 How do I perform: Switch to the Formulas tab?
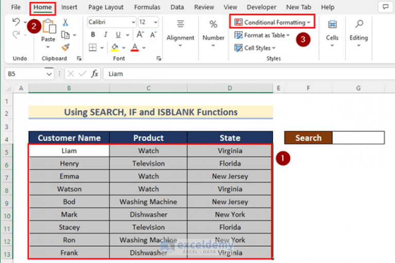pos(147,7)
